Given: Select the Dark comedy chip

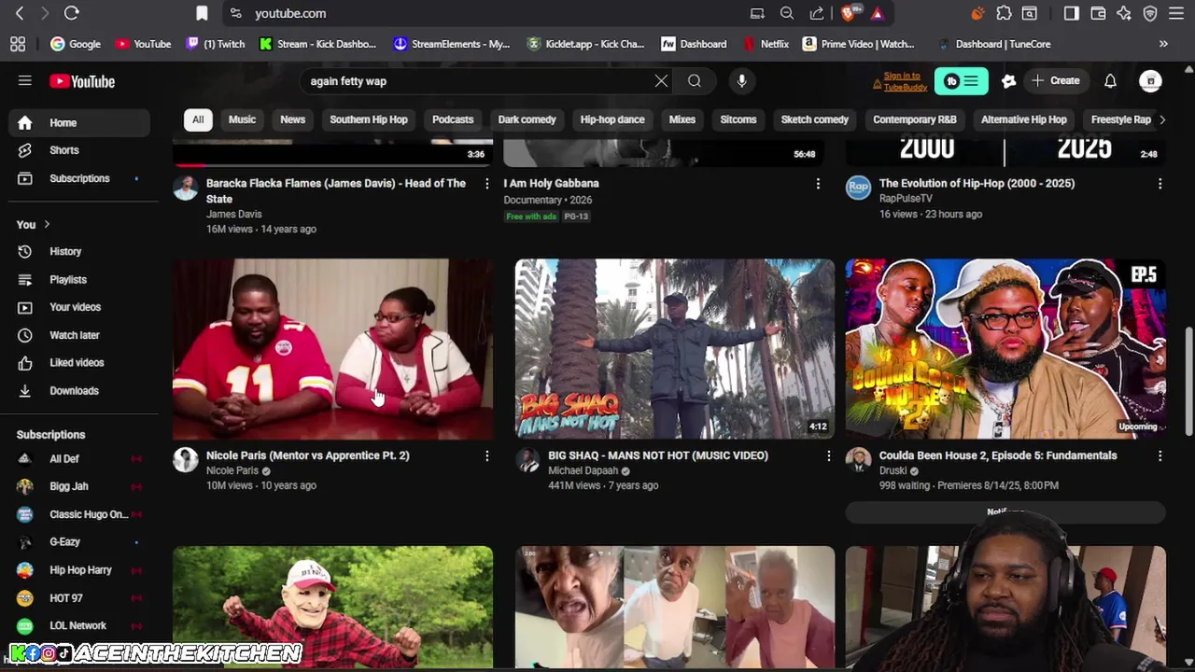Looking at the screenshot, I should (x=527, y=119).
